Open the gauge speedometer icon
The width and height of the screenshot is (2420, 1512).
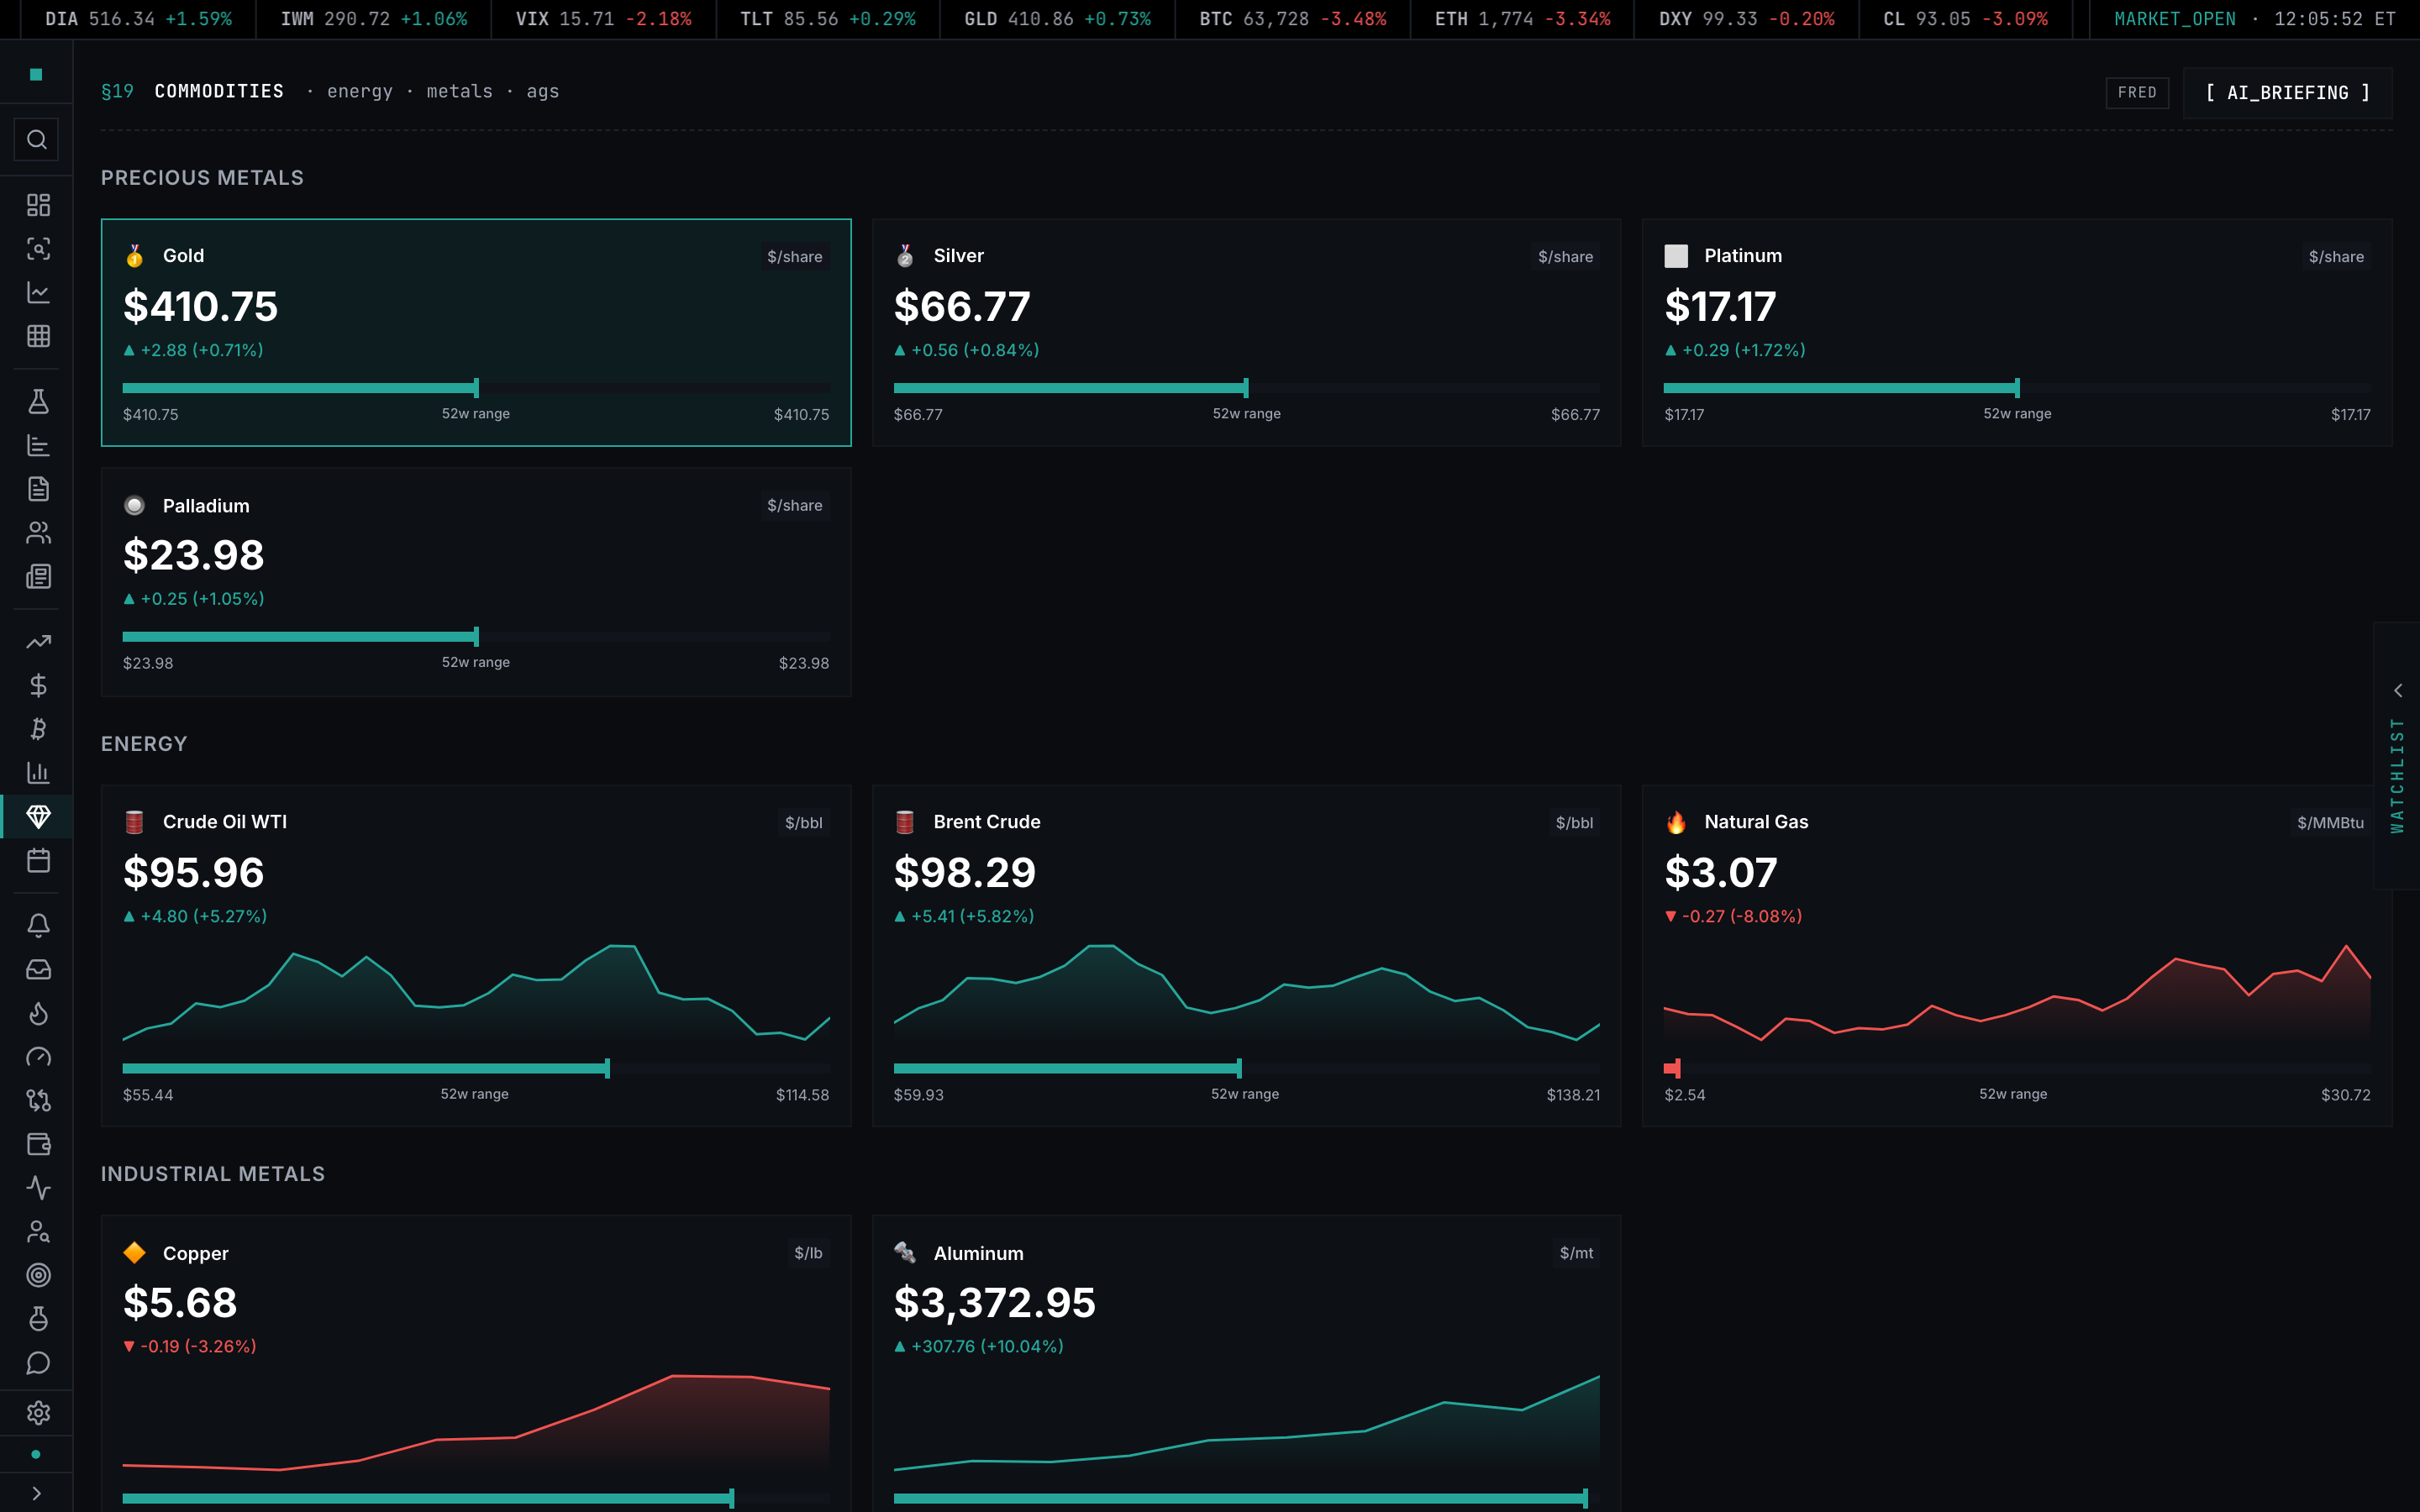38,1057
